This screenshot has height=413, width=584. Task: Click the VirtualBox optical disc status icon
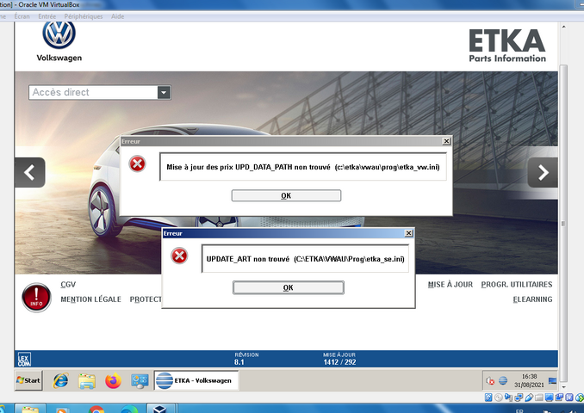point(499,398)
